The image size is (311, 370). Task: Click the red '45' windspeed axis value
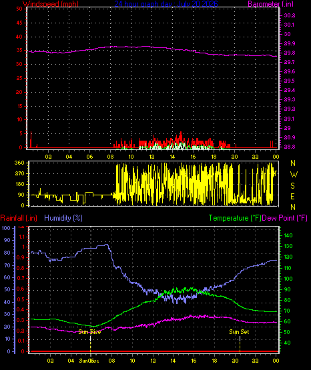pyautogui.click(x=19, y=23)
